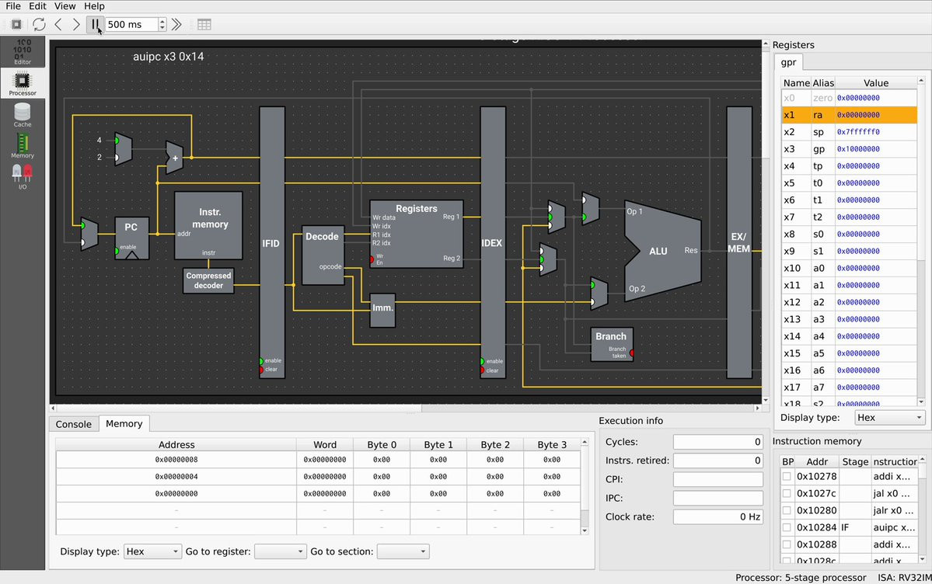Viewport: 932px width, 584px height.
Task: Show the pipeline stage table
Action: (x=204, y=25)
